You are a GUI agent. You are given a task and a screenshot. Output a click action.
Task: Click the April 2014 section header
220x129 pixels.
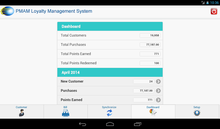coord(110,72)
